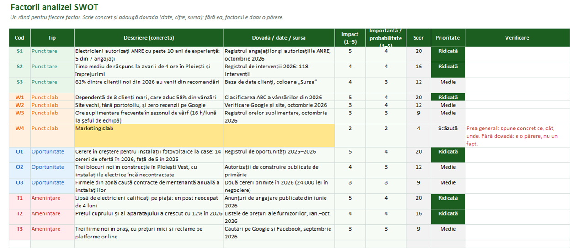Select 'Registrul de oportunități 2025–2026' cell

[x=279, y=155]
